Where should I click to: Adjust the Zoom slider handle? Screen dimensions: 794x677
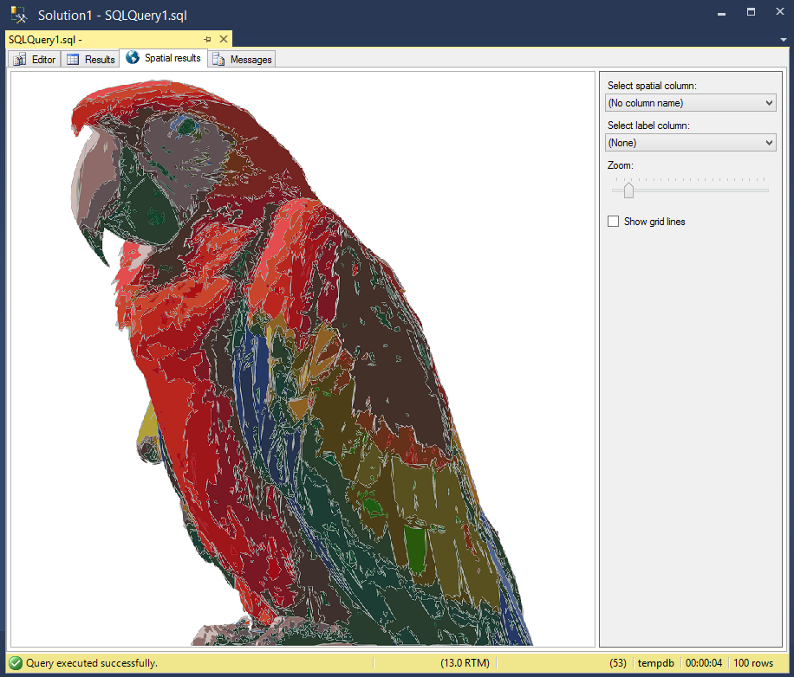coord(628,189)
